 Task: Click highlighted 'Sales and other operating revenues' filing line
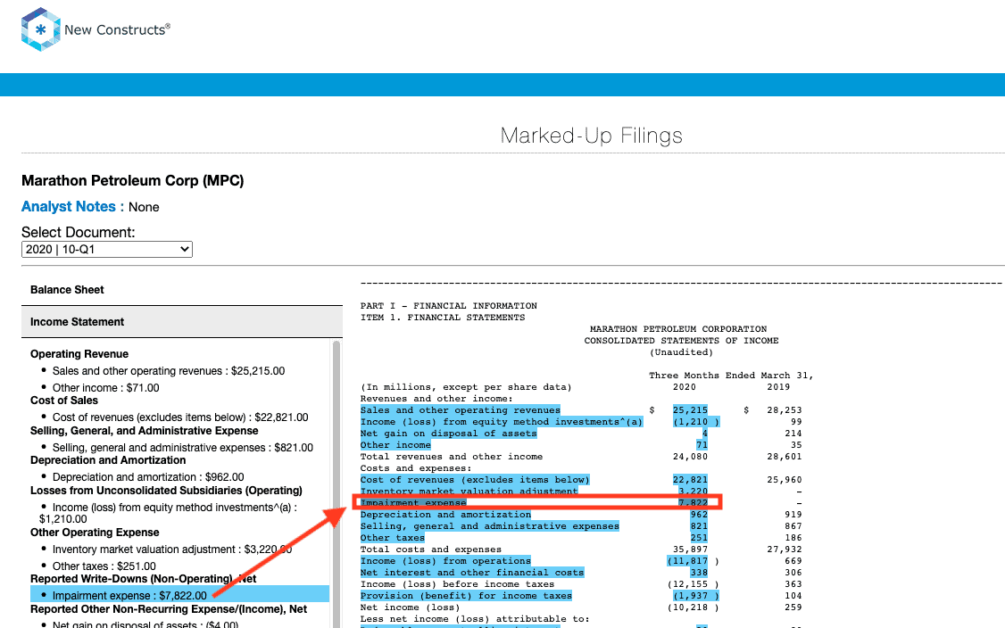(x=461, y=410)
